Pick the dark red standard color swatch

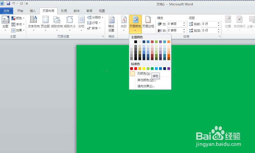point(131,69)
